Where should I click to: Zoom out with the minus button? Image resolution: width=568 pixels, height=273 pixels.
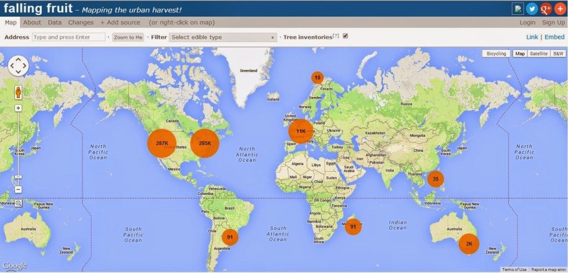[18, 189]
